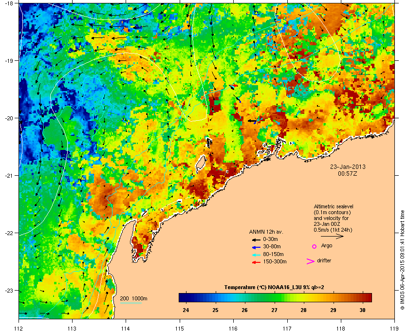The image size is (409, 331).
Task: Click the latitude axis label -23
Action: coord(8,290)
